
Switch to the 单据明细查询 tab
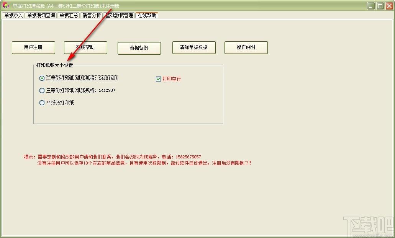pyautogui.click(x=41, y=15)
